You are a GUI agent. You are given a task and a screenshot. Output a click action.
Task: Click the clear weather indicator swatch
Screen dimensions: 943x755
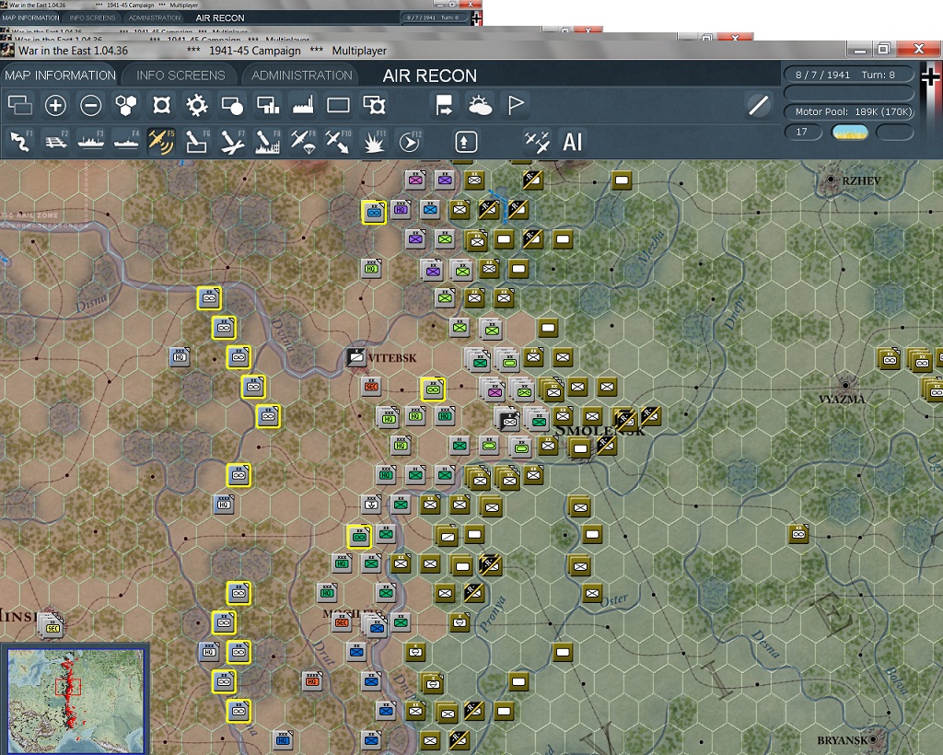tap(849, 132)
